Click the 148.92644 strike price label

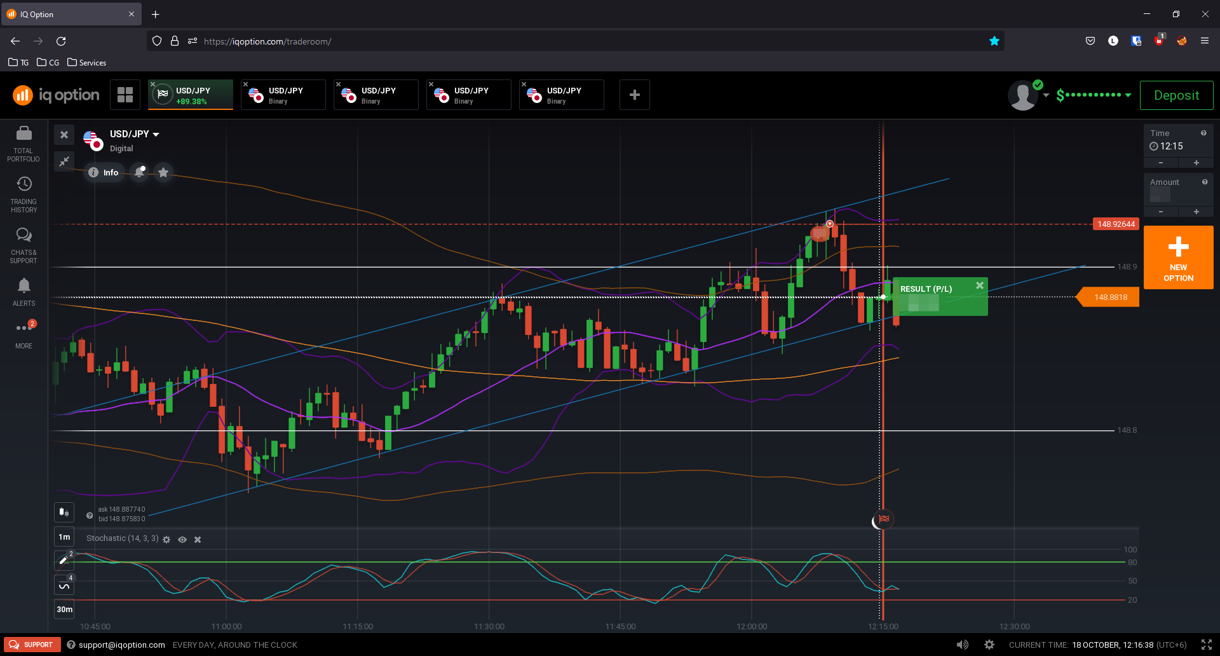point(1116,224)
